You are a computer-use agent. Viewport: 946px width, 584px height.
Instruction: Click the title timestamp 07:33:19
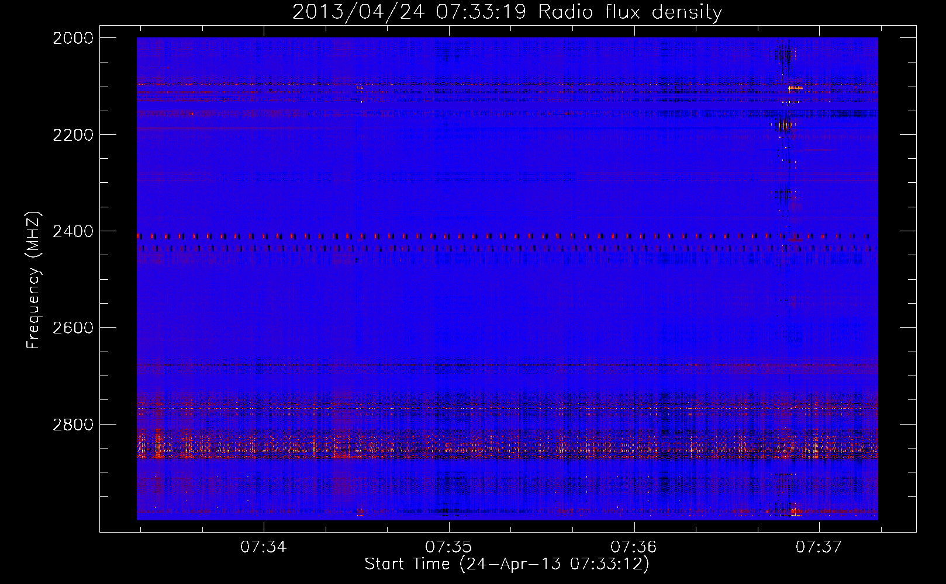(x=481, y=12)
